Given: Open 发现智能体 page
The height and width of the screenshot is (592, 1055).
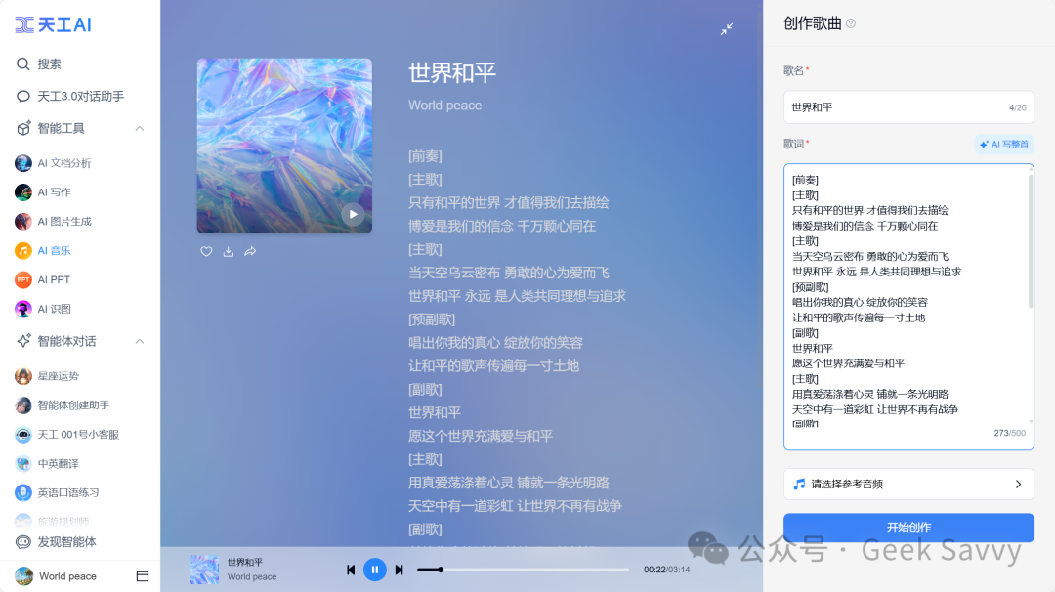Looking at the screenshot, I should coord(57,542).
